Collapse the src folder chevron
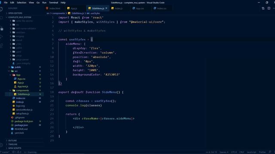275x154 pixels. 9,71
